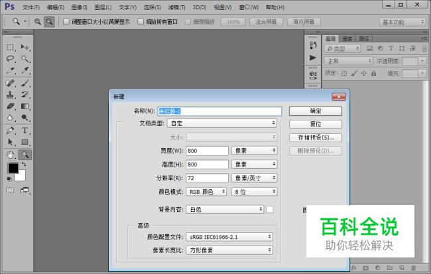Open the resolution unit 像素/英寸 dropdown

(x=254, y=178)
